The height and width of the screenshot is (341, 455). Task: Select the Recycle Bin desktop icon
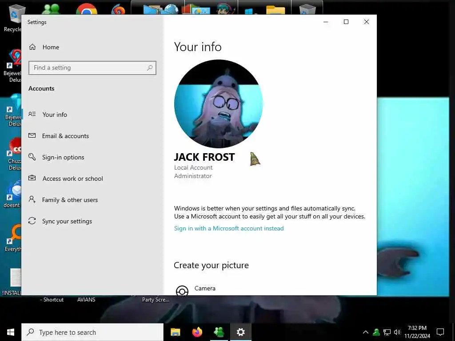[13, 18]
